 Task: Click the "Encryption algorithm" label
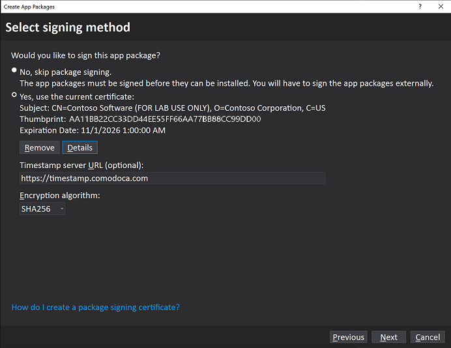(x=60, y=196)
